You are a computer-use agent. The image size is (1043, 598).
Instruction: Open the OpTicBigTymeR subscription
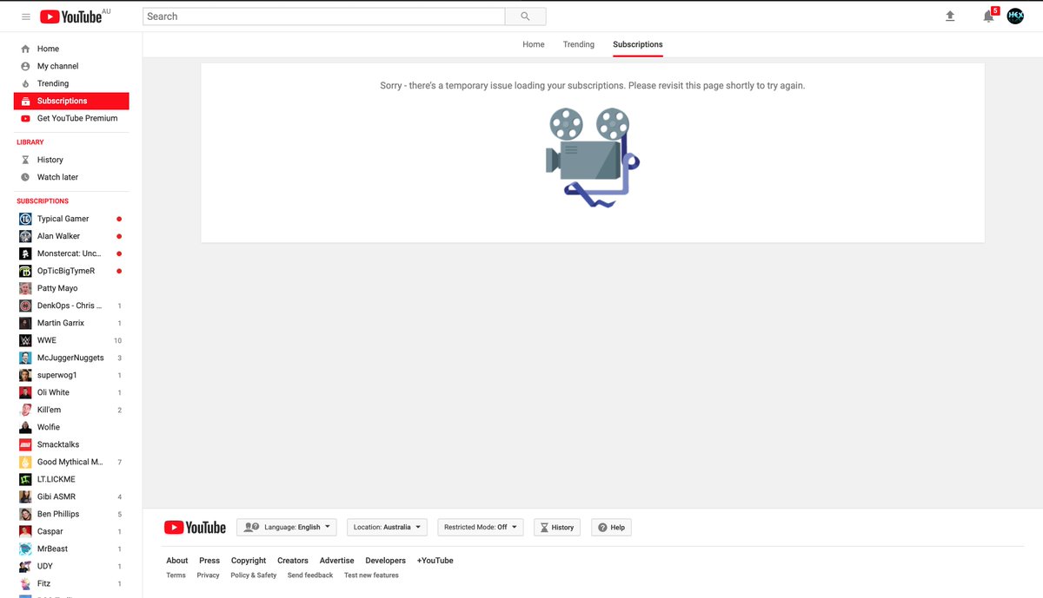click(71, 271)
